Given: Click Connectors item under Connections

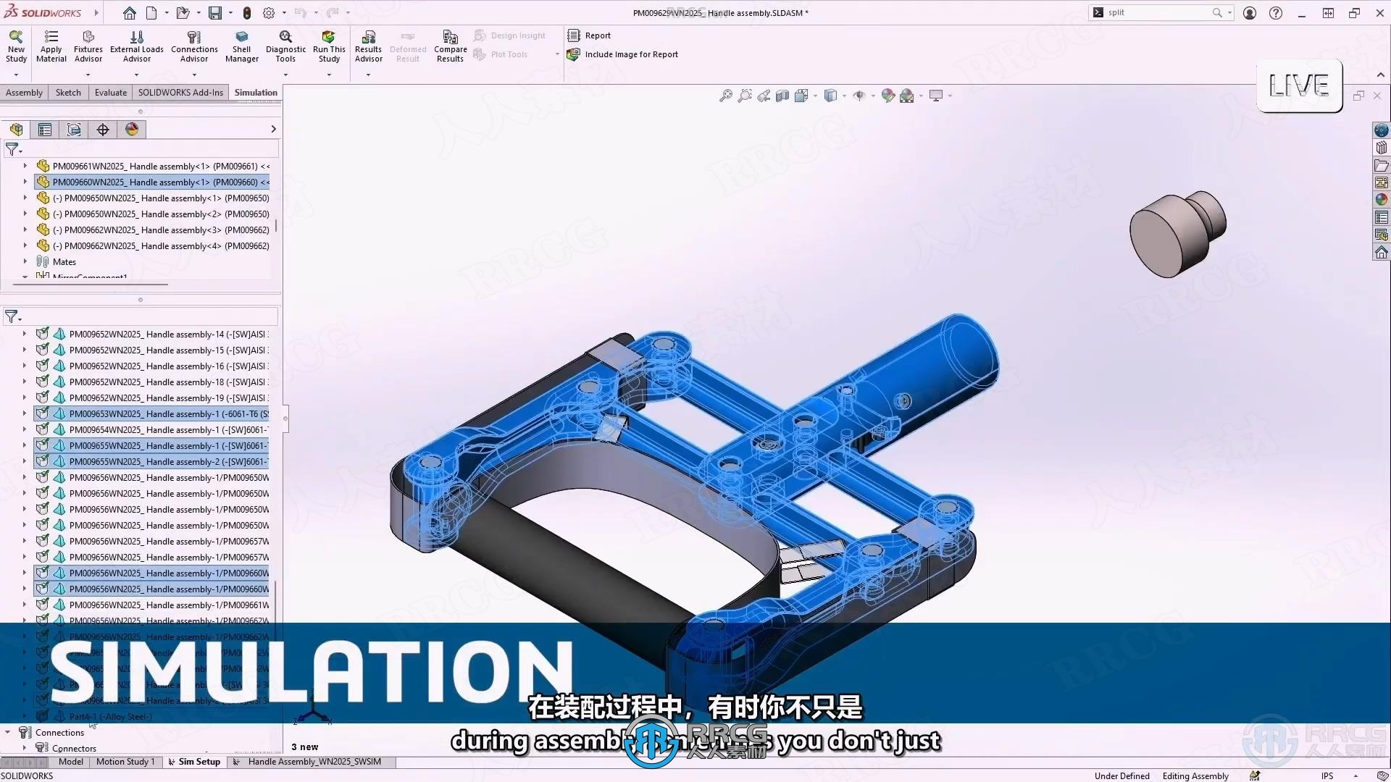Looking at the screenshot, I should point(75,748).
